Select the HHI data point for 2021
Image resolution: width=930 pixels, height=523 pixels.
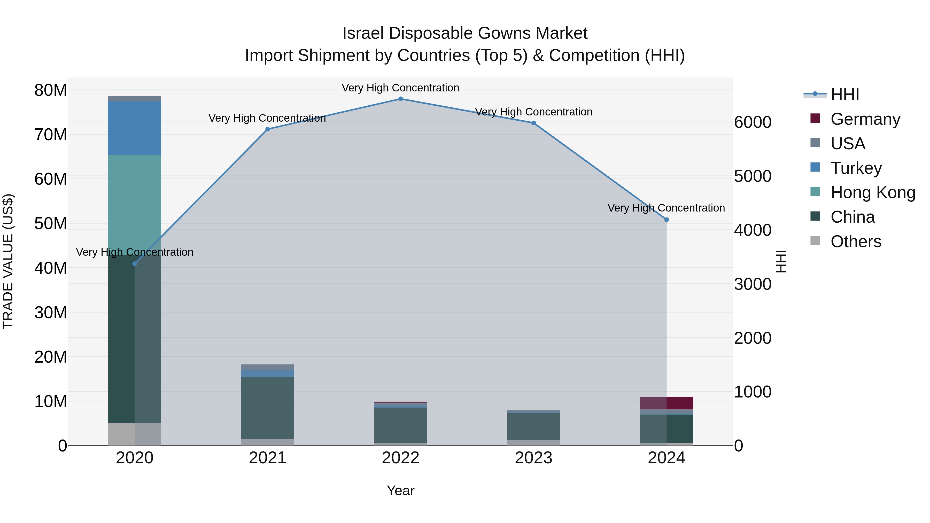pyautogui.click(x=268, y=129)
